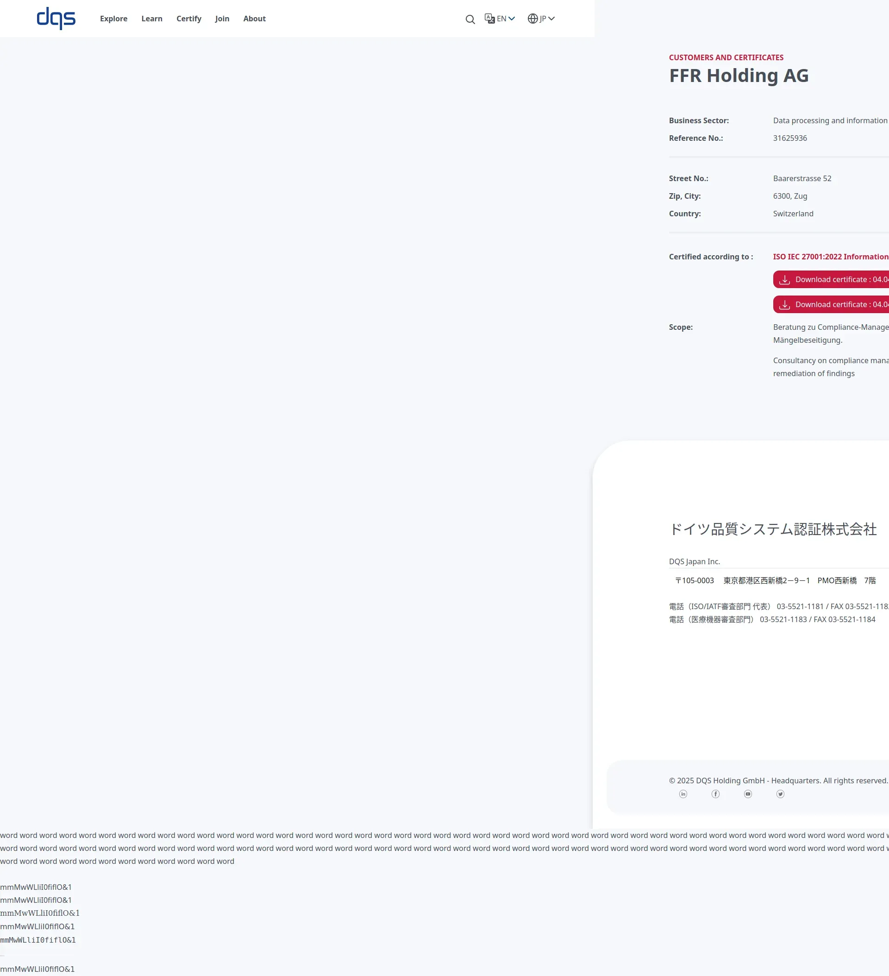Open the About menu
Viewport: 889px width, 976px height.
(x=255, y=19)
